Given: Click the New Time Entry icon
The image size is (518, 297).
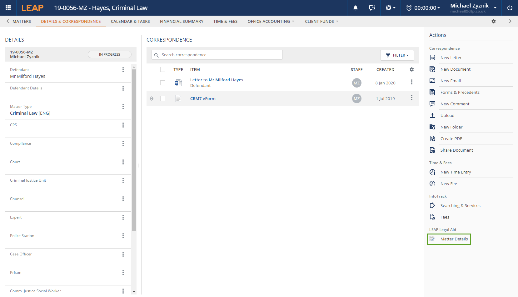Looking at the screenshot, I should tap(432, 172).
